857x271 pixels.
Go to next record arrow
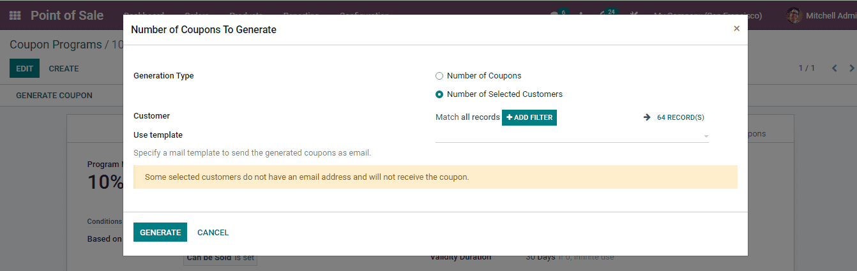tap(852, 68)
